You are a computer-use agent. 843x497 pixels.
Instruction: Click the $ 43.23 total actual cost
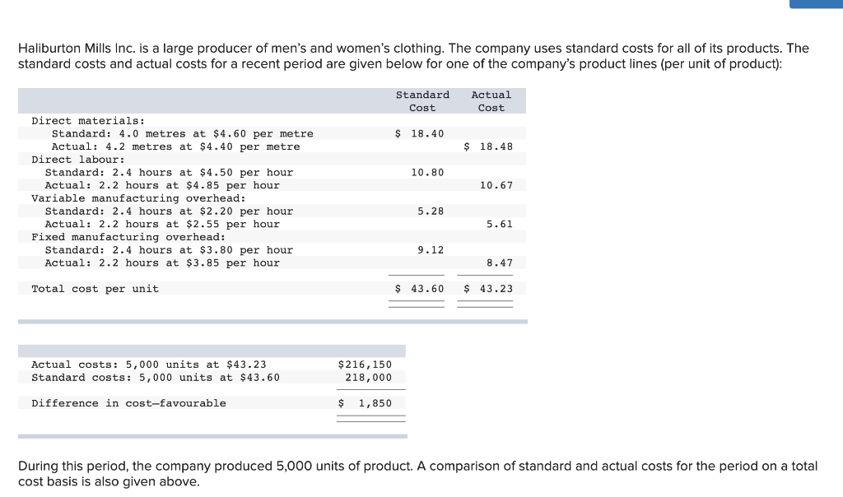[x=488, y=289]
